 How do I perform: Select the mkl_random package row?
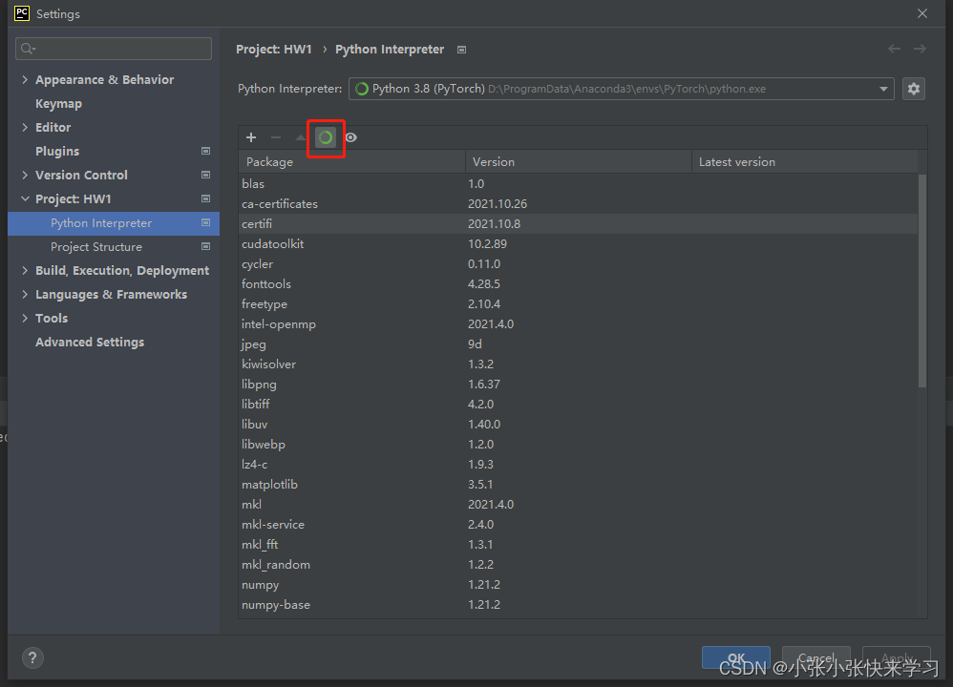click(578, 564)
